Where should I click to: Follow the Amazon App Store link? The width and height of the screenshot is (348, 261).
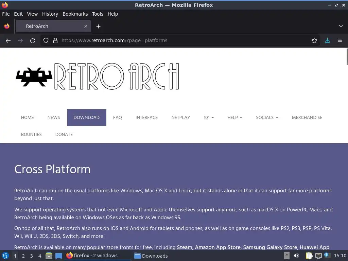pyautogui.click(x=218, y=247)
